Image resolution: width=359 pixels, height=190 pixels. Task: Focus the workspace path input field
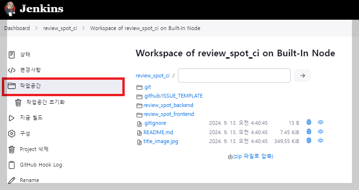(234, 76)
